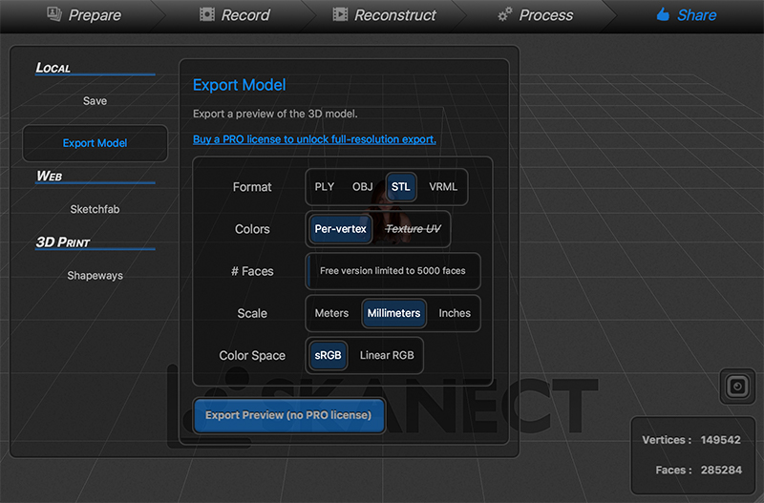Click the screenshot camera icon button

click(x=737, y=387)
